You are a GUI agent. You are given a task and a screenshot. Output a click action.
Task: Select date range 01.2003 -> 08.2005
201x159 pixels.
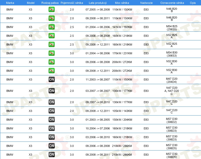(98, 119)
